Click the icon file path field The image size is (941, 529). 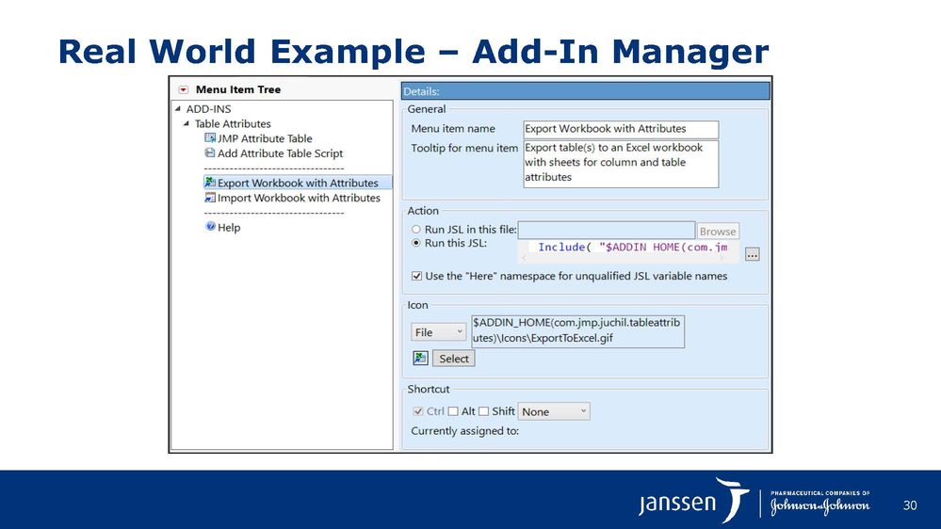pos(577,331)
